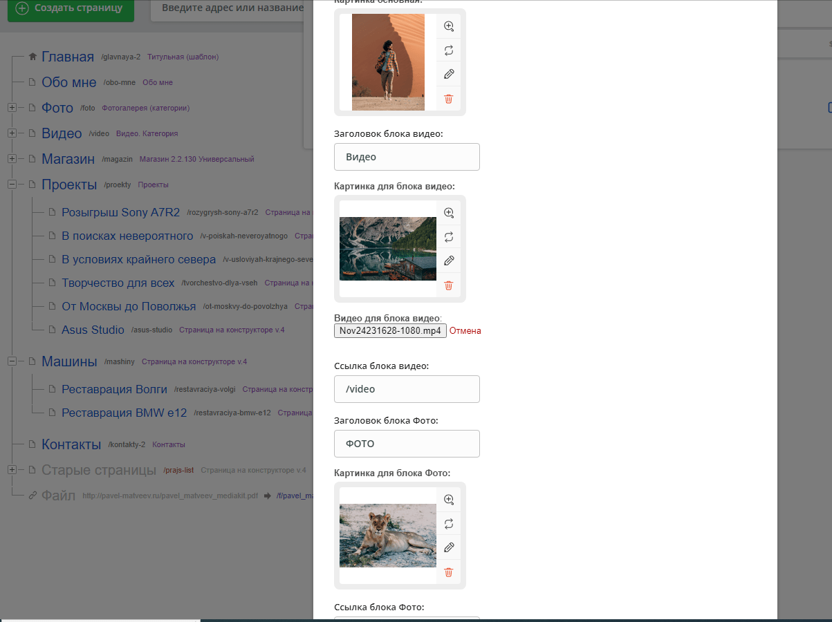The height and width of the screenshot is (622, 832).
Task: Click the Титульная (шаблон) page type
Action: pyautogui.click(x=183, y=57)
